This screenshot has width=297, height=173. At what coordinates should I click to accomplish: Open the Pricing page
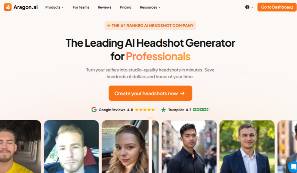pyautogui.click(x=126, y=7)
